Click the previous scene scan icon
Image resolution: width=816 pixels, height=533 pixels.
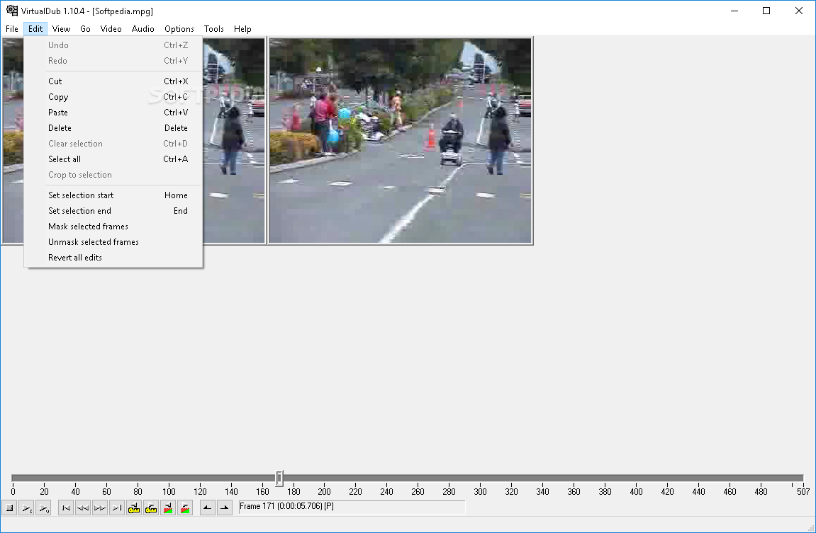168,508
